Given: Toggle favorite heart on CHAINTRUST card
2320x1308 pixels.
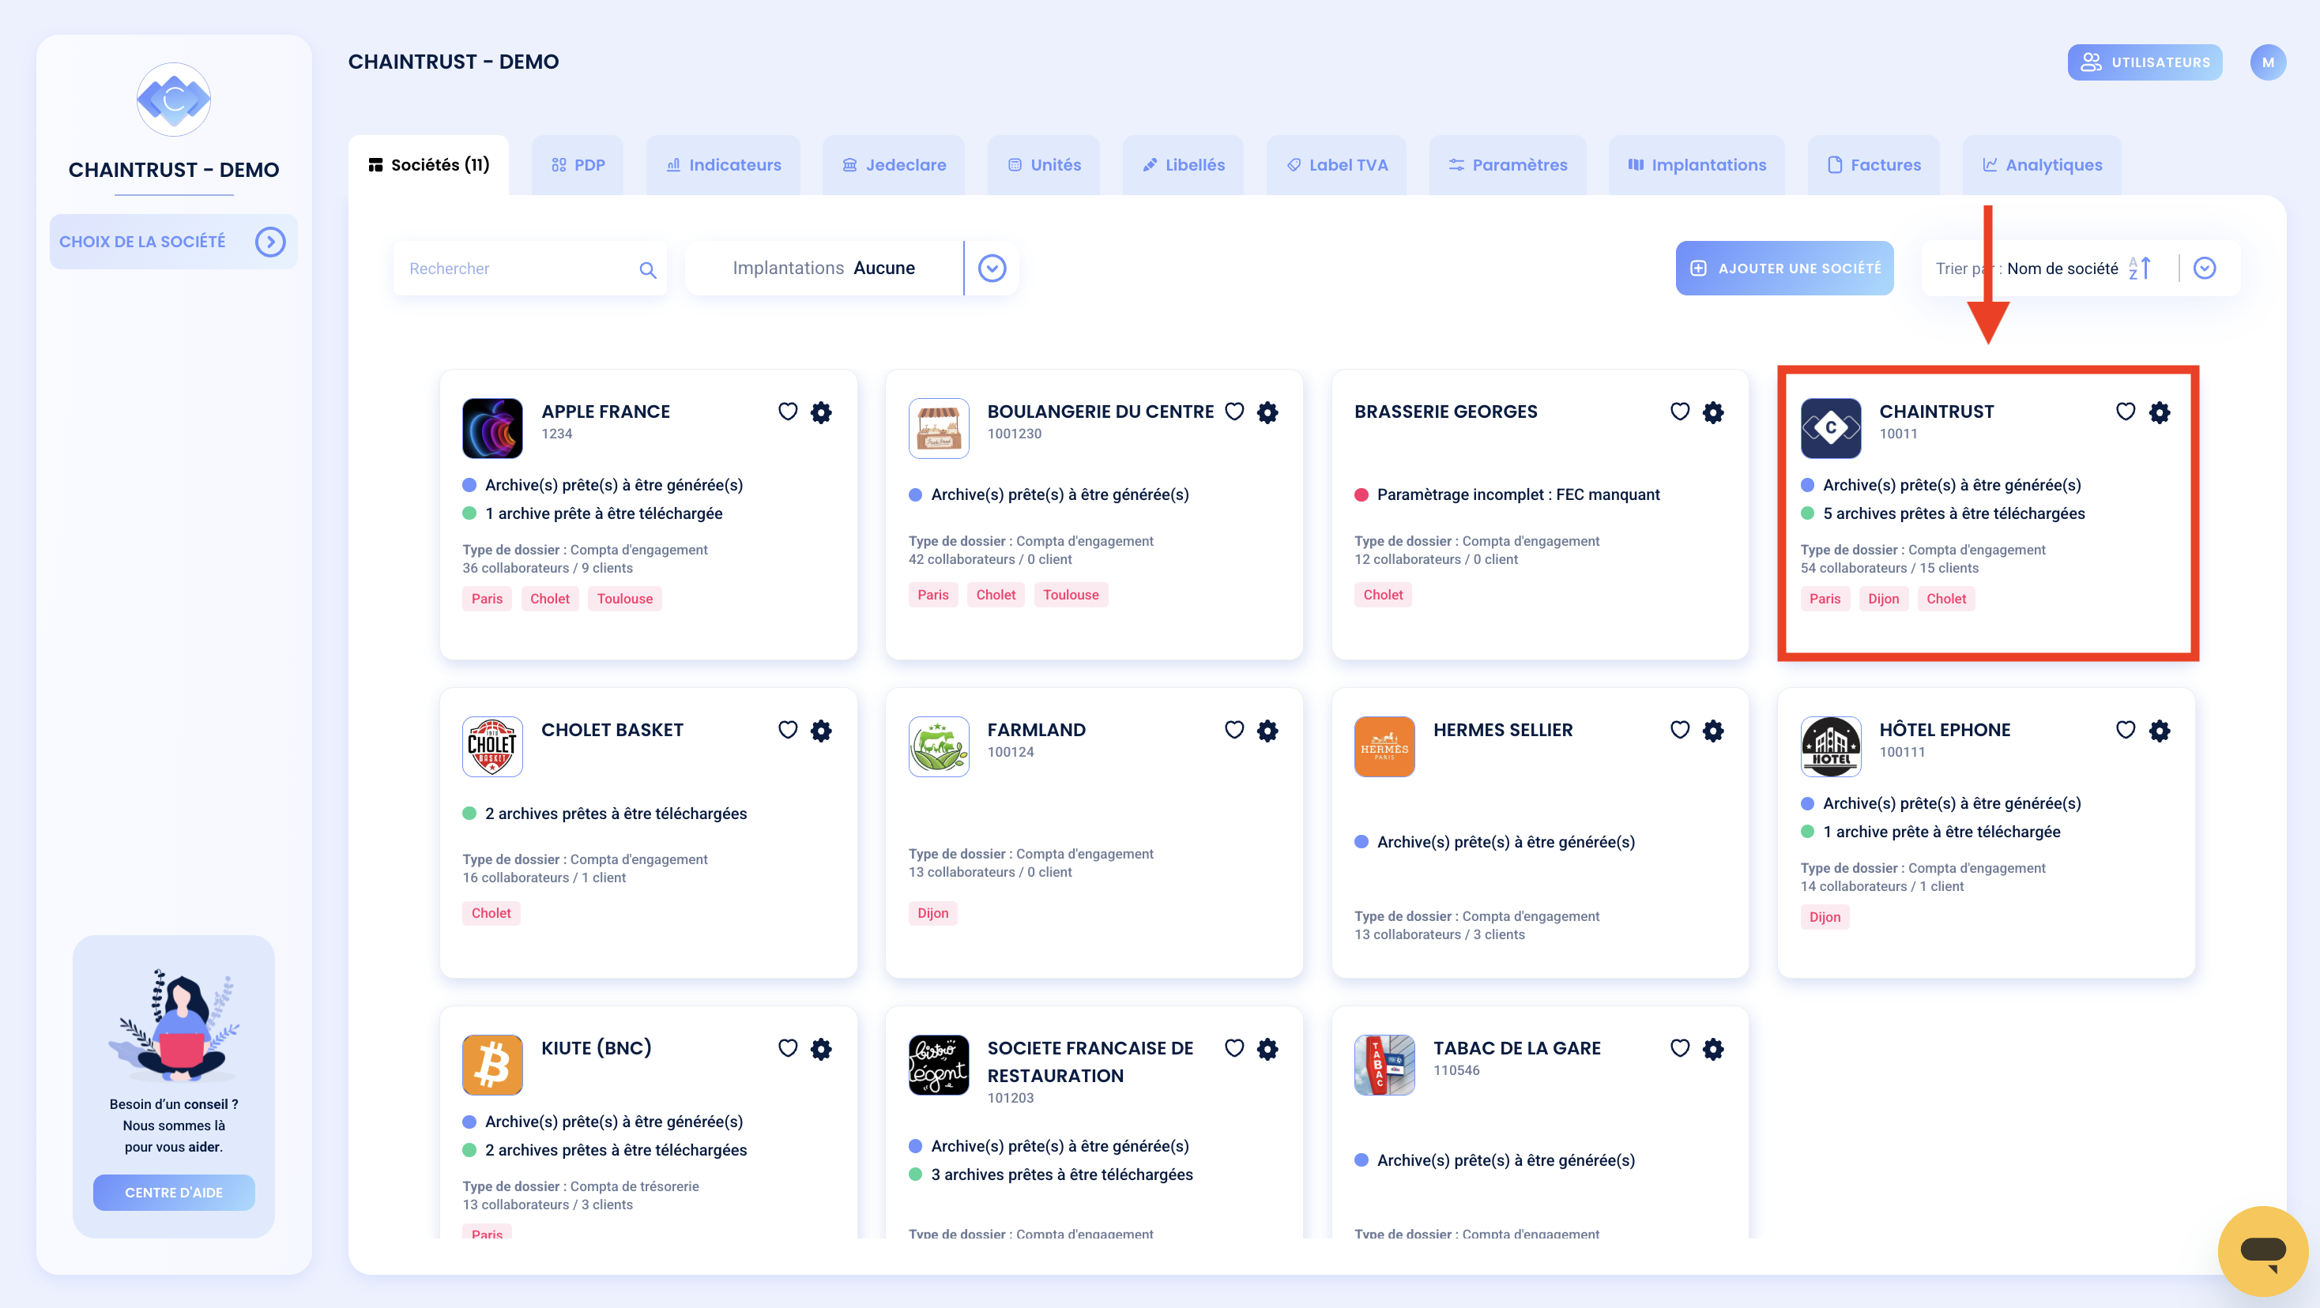Looking at the screenshot, I should point(2126,412).
